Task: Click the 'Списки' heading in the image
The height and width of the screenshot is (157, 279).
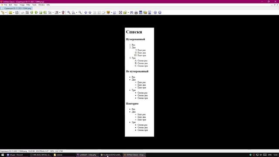Action: [x=134, y=32]
